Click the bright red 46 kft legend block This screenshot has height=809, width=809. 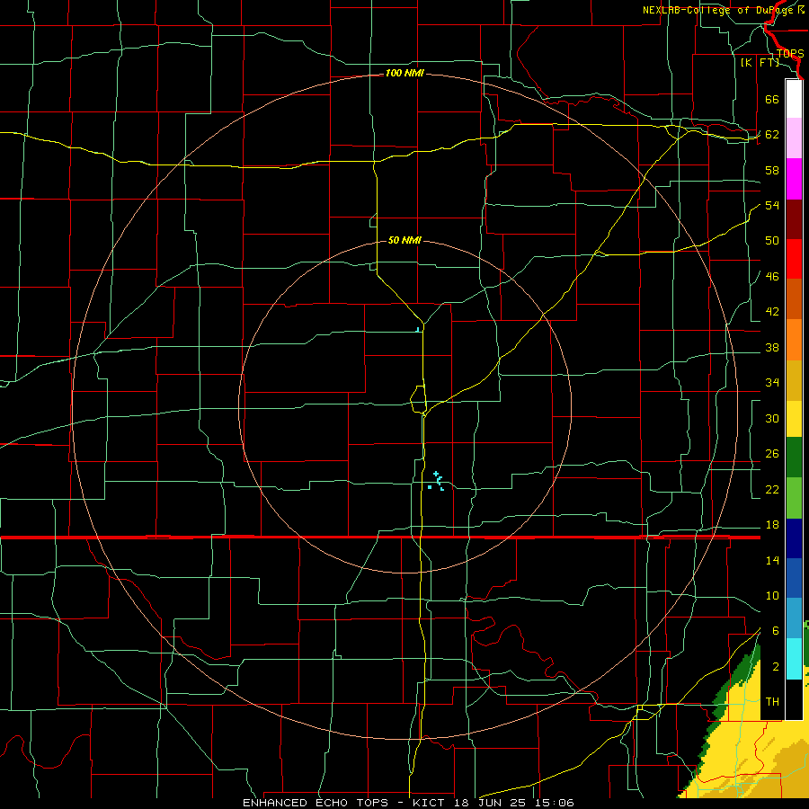[x=794, y=259]
